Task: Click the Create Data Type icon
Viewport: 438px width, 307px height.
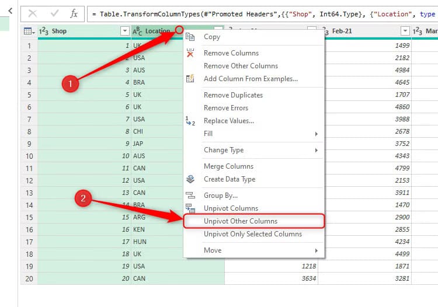Action: (190, 179)
